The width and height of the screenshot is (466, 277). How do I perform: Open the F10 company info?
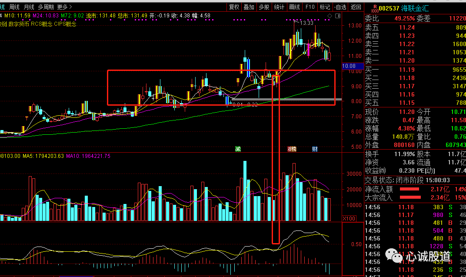(310, 7)
